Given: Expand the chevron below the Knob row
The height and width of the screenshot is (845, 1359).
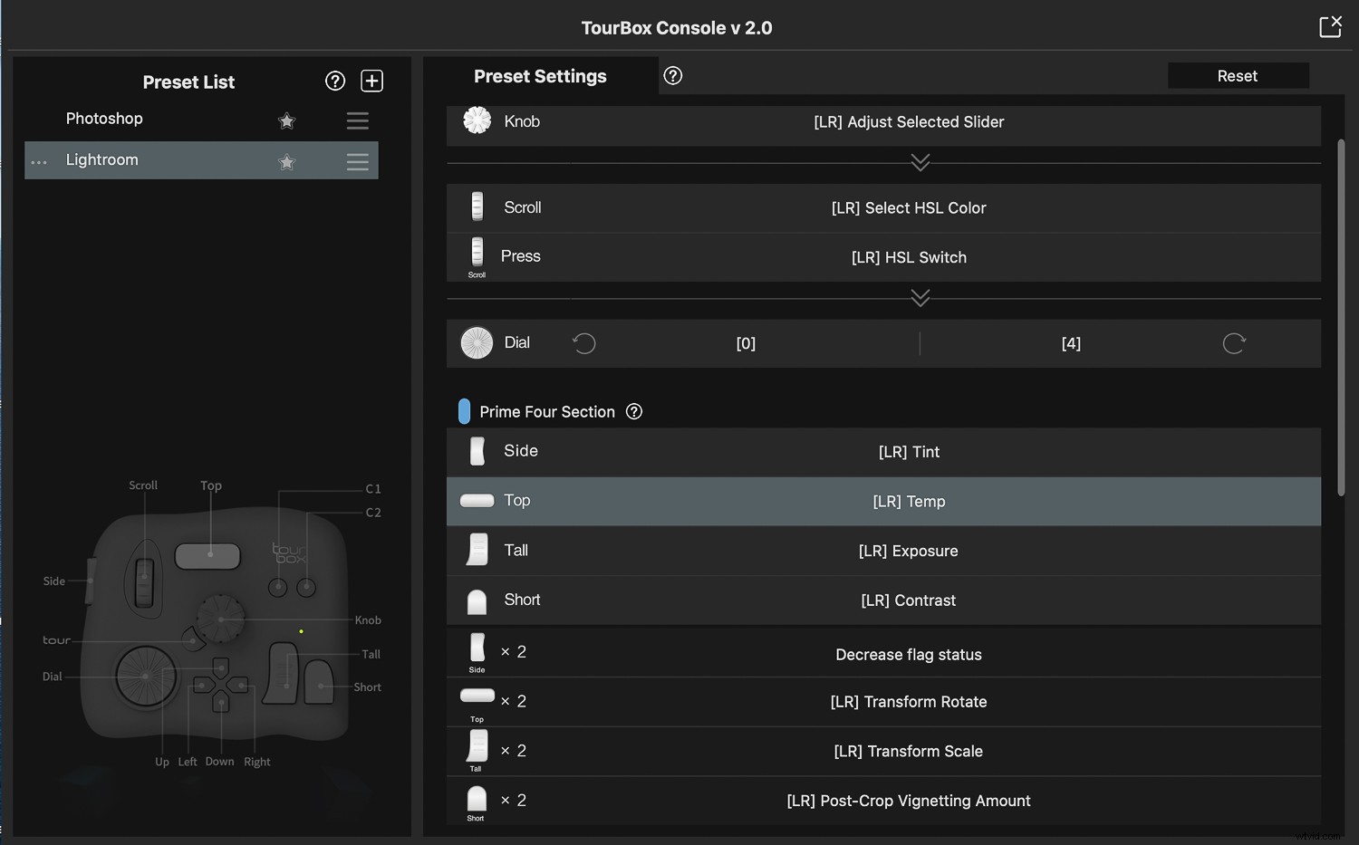Looking at the screenshot, I should [x=920, y=162].
